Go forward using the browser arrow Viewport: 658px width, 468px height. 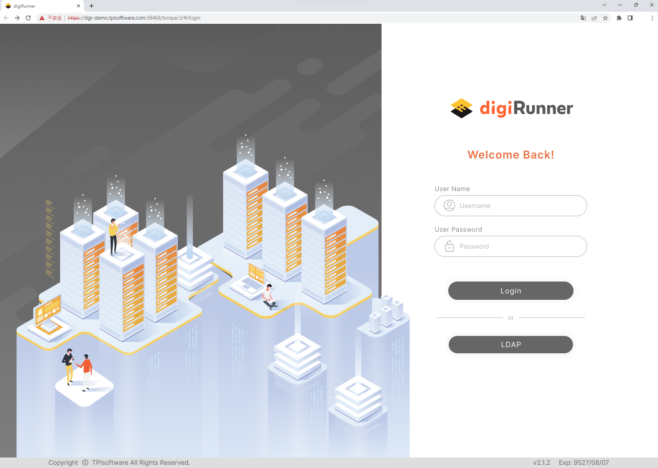17,18
